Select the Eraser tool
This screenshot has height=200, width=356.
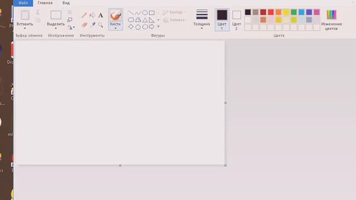(x=84, y=24)
